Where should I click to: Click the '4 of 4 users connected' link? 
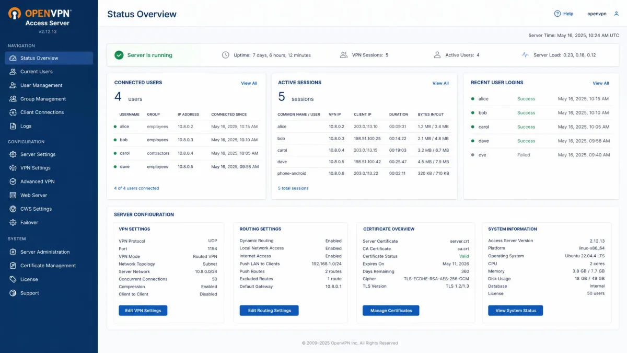point(136,188)
